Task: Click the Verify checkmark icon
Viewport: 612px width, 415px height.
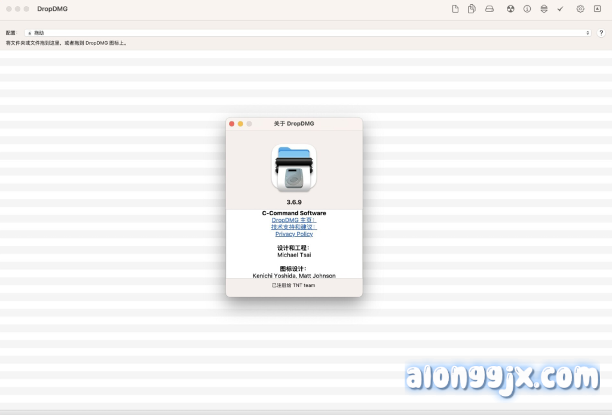Action: (560, 9)
